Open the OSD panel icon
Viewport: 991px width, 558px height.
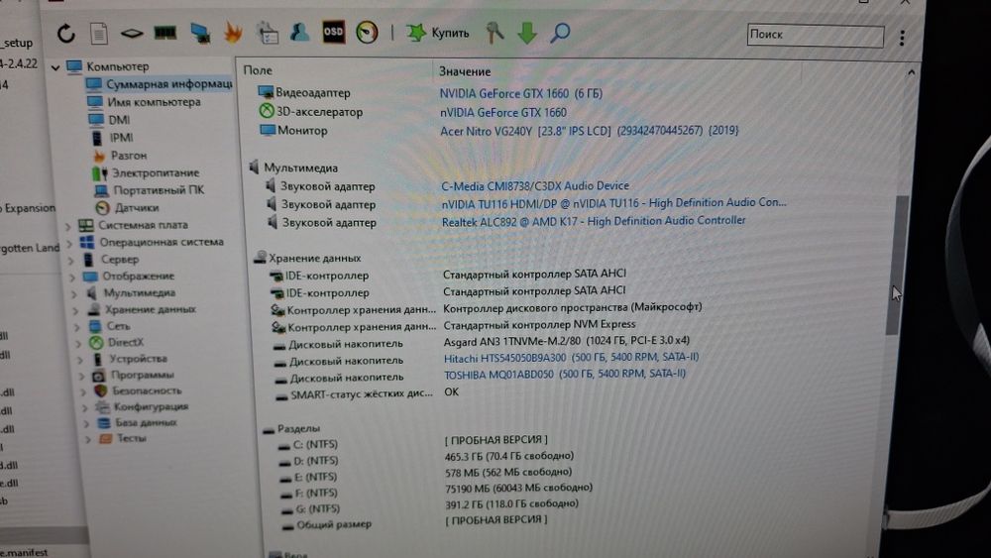coord(333,32)
